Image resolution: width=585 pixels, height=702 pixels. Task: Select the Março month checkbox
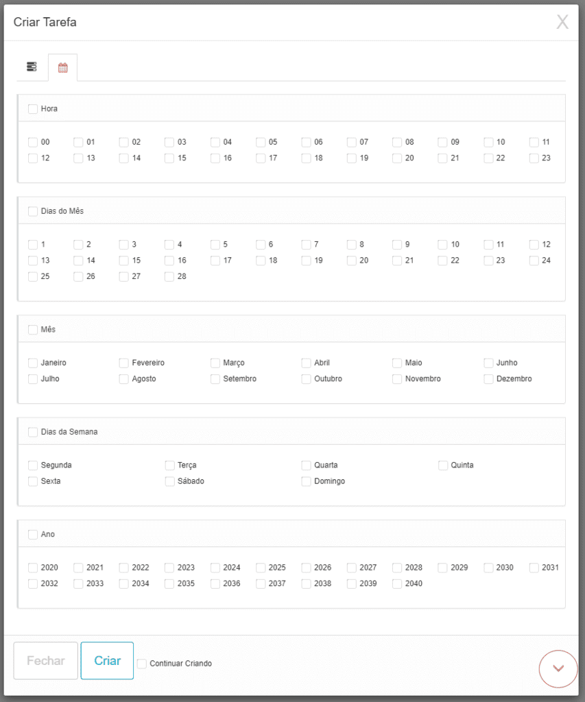click(x=215, y=363)
